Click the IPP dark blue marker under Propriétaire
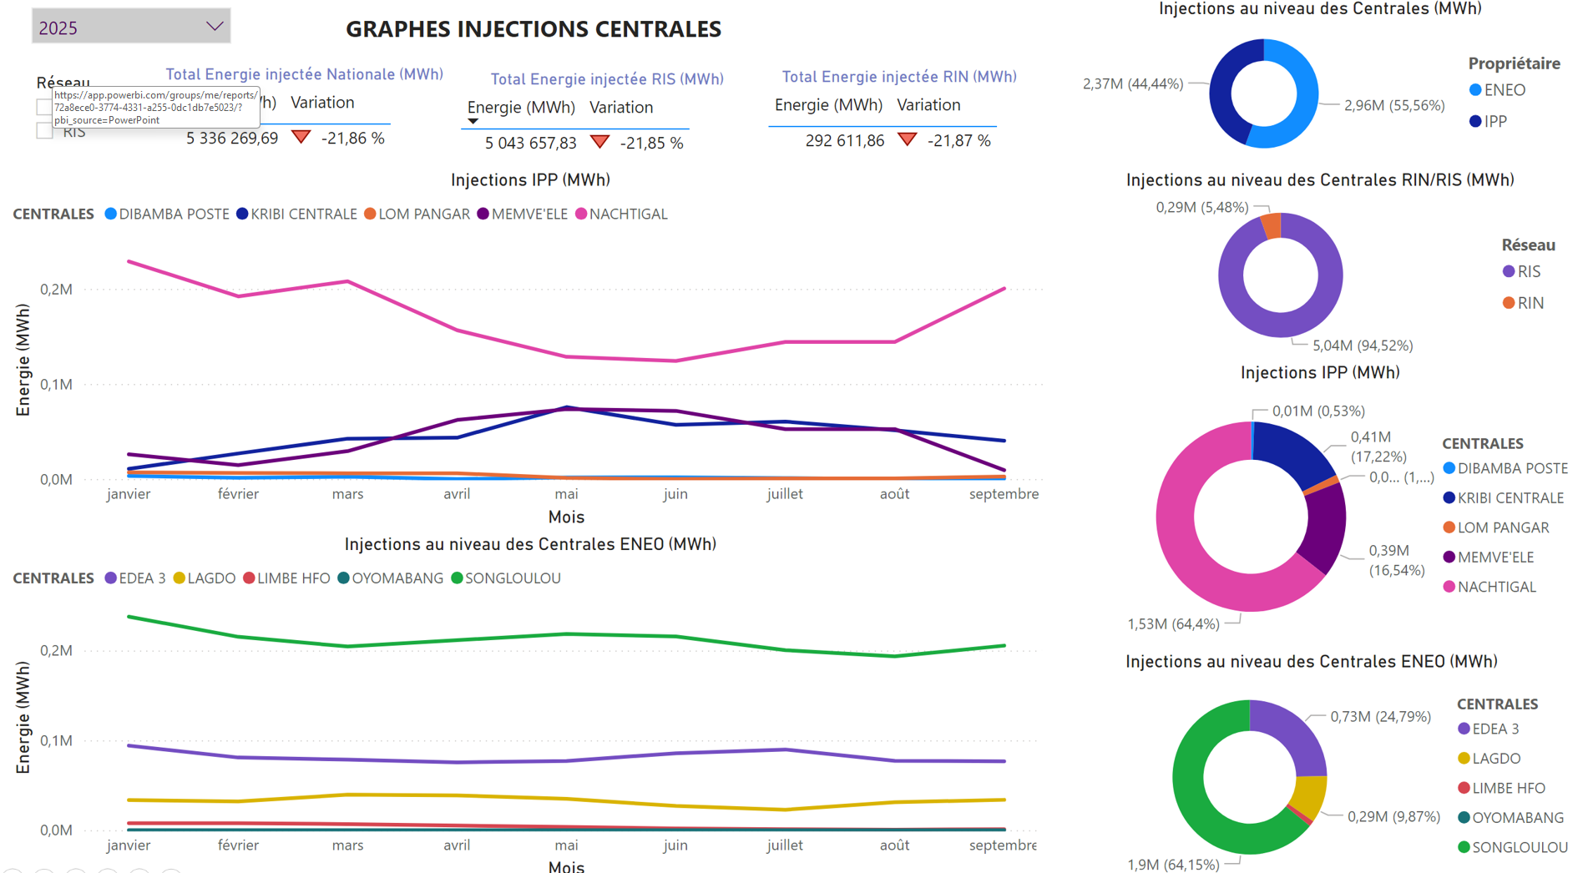Viewport: 1588px width, 873px height. tap(1475, 122)
